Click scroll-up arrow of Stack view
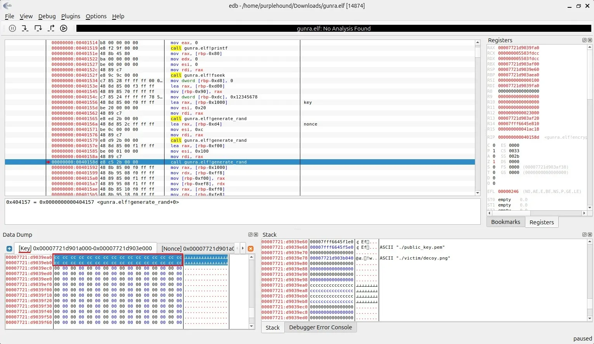 coord(590,242)
